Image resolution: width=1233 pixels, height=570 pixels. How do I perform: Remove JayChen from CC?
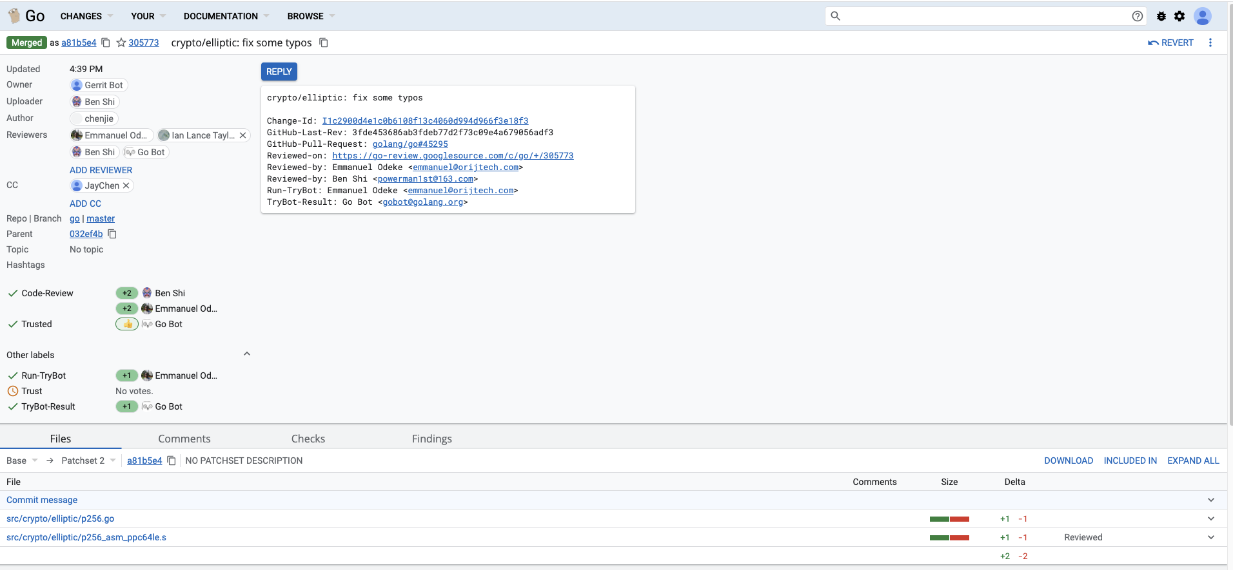click(126, 185)
